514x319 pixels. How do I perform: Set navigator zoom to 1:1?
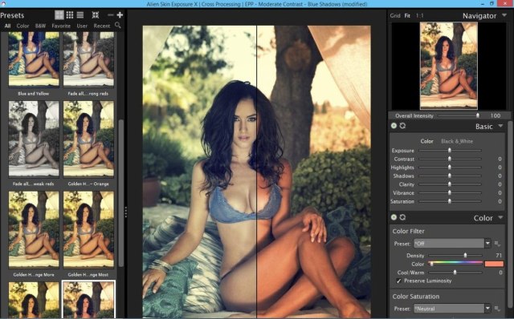[x=419, y=15]
